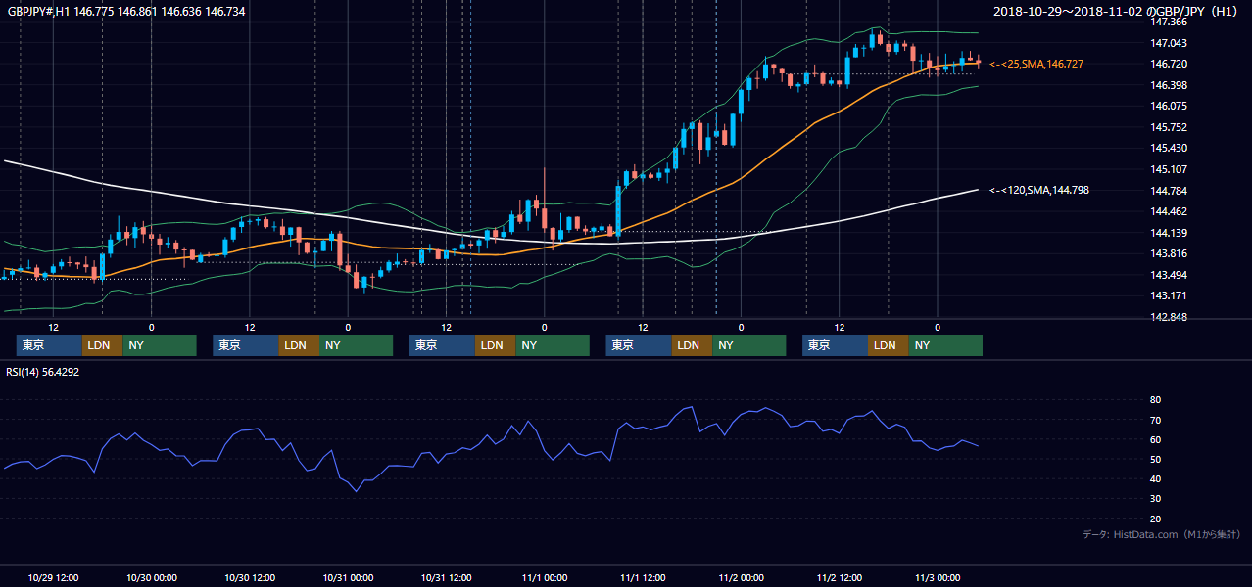Viewport: 1252px width, 587px height.
Task: Click price axis value 144.139
Action: [x=1169, y=233]
